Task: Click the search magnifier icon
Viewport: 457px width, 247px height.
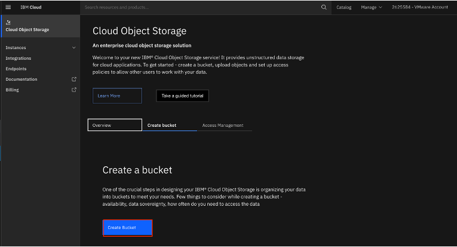Action: coord(324,7)
